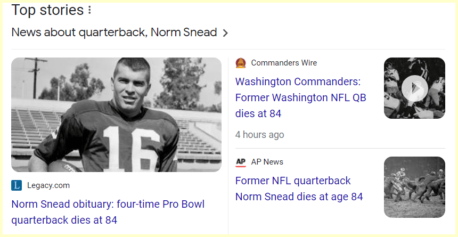Click the "4 hours ago" timestamp
The image size is (458, 237).
260,135
